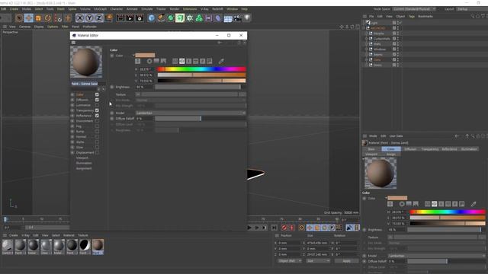The image size is (488, 274).
Task: Enable the Fog channel checkbox
Action: (x=97, y=126)
